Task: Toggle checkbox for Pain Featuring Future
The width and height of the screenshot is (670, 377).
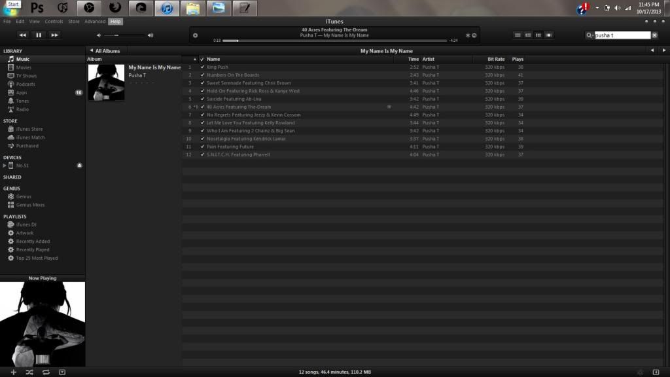Action: tap(202, 147)
